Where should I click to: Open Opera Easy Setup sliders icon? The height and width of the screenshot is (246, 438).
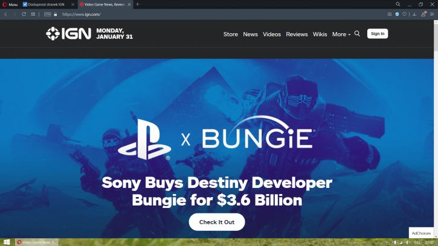pos(432,15)
